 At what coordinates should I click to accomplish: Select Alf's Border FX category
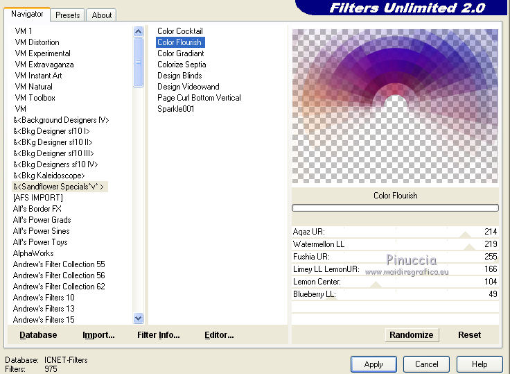(x=37, y=208)
